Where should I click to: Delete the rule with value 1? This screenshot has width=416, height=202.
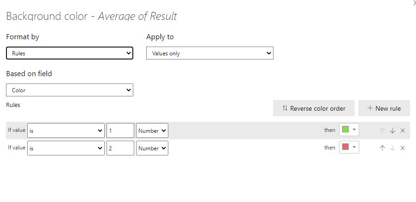tap(403, 131)
